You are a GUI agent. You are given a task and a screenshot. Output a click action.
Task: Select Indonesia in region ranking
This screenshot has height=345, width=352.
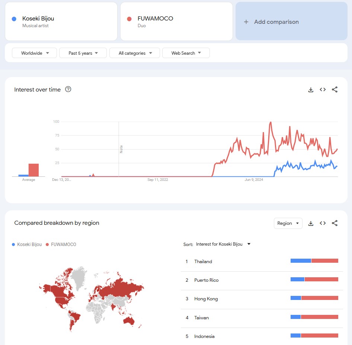(262, 336)
